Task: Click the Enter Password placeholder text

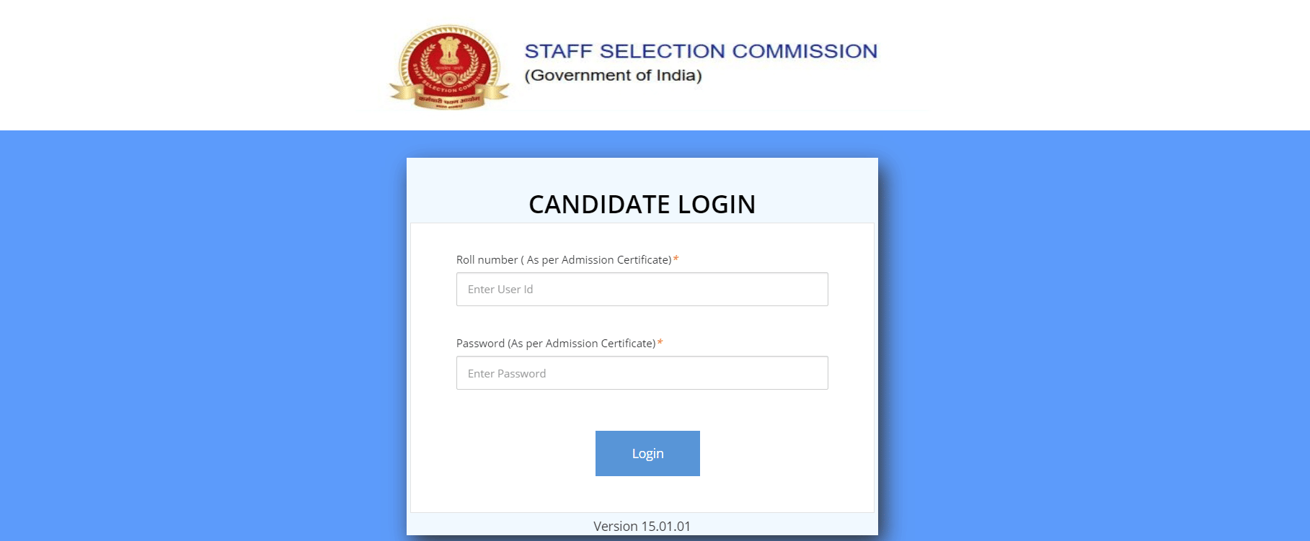Action: click(507, 373)
